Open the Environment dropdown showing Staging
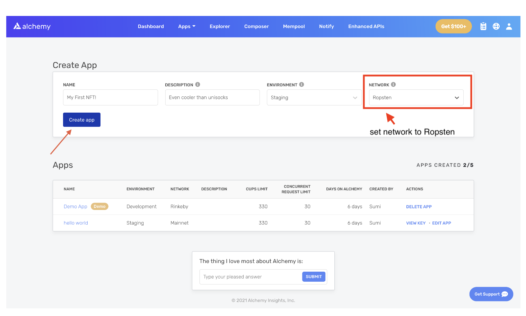The width and height of the screenshot is (526, 316). tap(314, 98)
